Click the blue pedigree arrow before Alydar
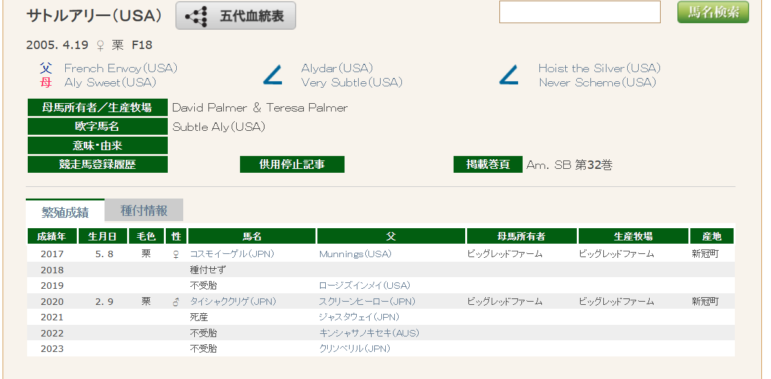 [272, 75]
